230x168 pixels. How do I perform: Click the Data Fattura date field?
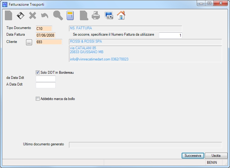tap(46, 35)
